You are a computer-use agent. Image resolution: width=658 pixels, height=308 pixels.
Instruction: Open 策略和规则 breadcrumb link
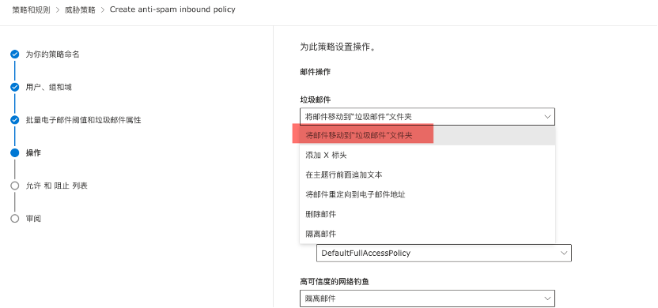(31, 9)
